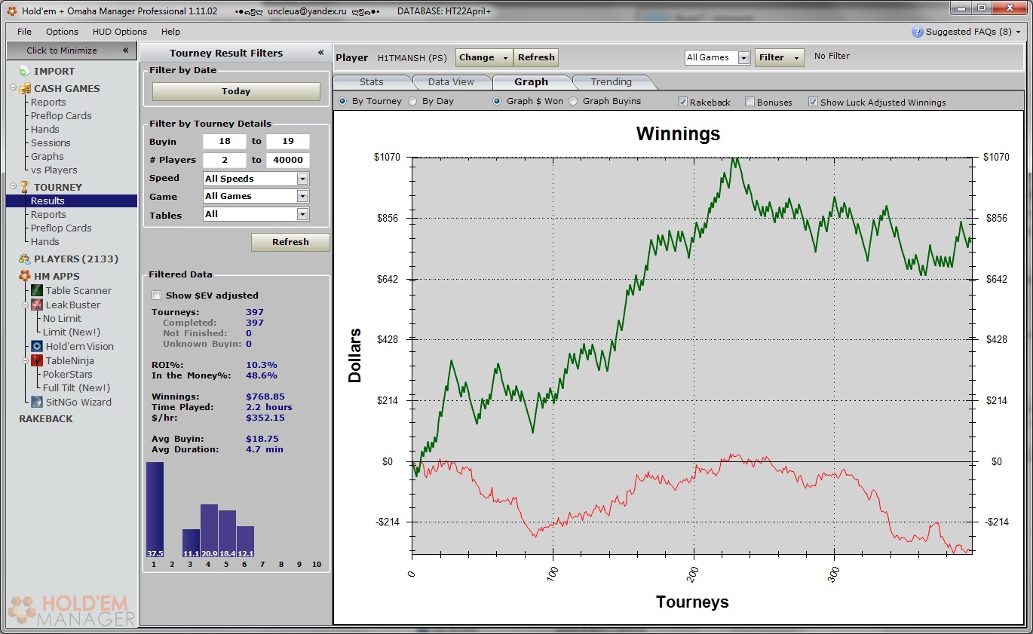The width and height of the screenshot is (1033, 634).
Task: Click the 20.9 finish position bar
Action: (x=209, y=531)
